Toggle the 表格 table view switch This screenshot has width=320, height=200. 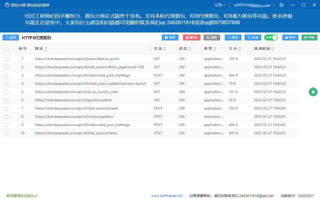point(271,37)
